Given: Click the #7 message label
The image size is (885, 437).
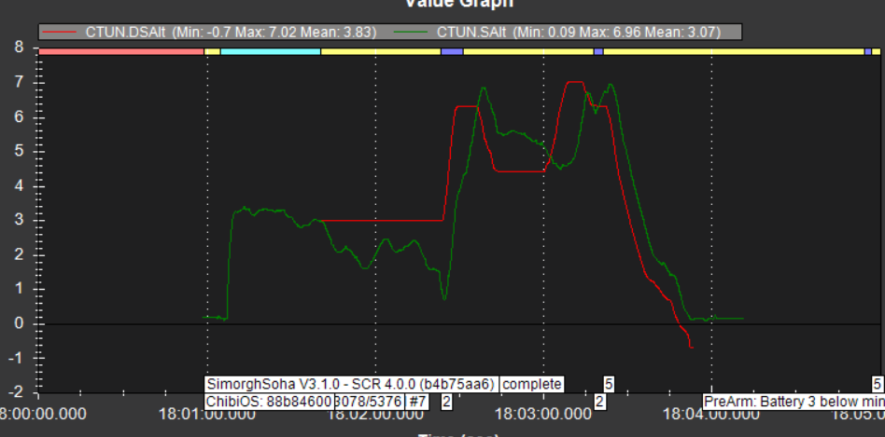Looking at the screenshot, I should tap(417, 403).
